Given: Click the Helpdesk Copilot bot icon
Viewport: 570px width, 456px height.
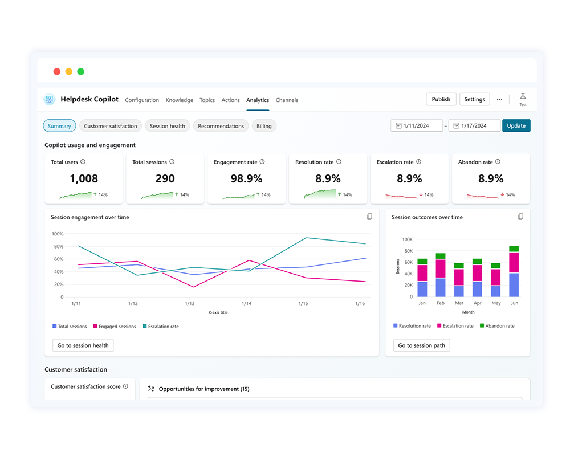Looking at the screenshot, I should (x=50, y=99).
